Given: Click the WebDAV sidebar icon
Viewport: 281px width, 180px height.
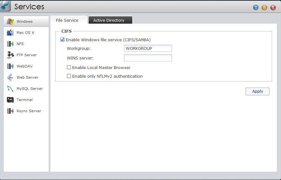Looking at the screenshot, I should tap(10, 66).
